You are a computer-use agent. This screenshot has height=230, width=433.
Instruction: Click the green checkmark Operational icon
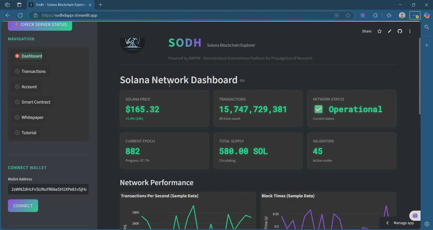coord(318,109)
